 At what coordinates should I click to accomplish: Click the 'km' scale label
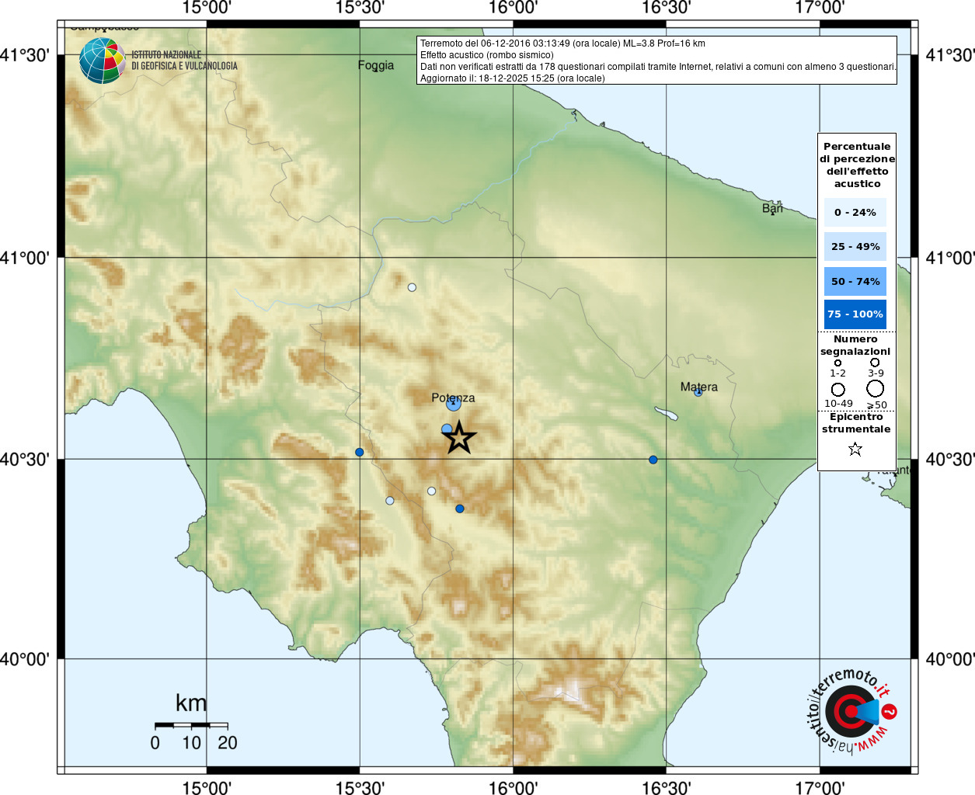click(191, 703)
